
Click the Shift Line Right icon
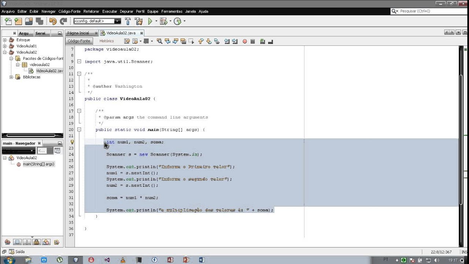235,41
